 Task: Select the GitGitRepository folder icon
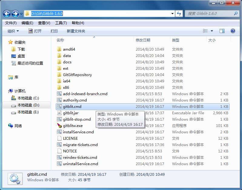tap(59, 75)
